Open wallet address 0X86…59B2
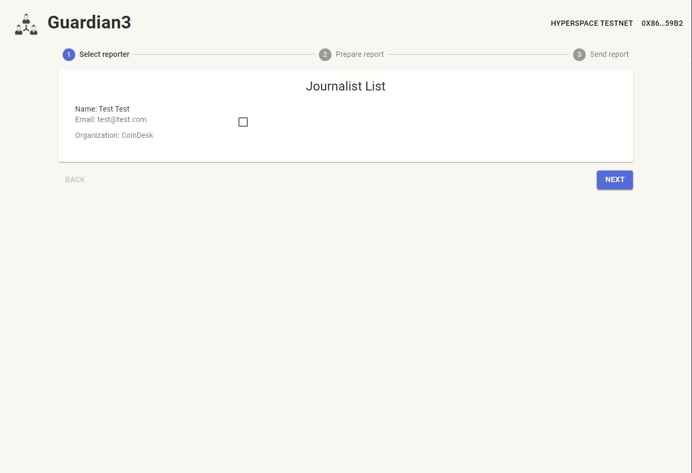 click(662, 24)
